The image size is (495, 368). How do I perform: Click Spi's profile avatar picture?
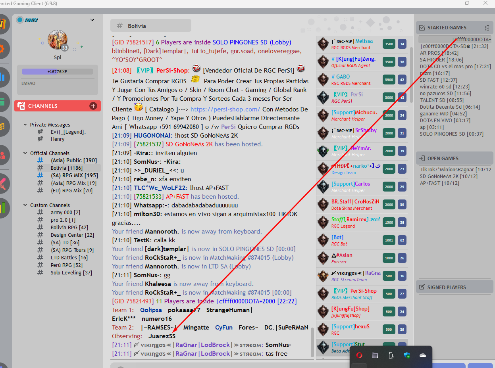(x=58, y=39)
